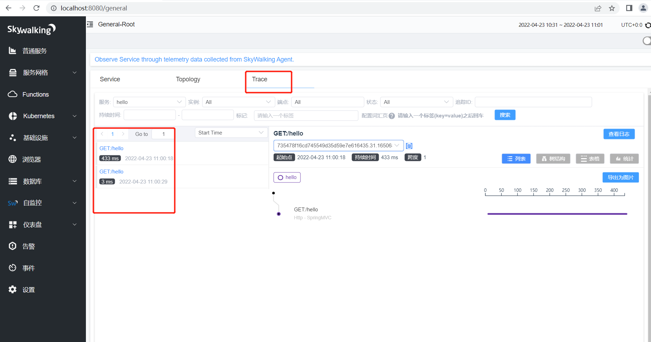Open 事件 via the clock icon
Screen dimensions: 651x342
point(13,268)
